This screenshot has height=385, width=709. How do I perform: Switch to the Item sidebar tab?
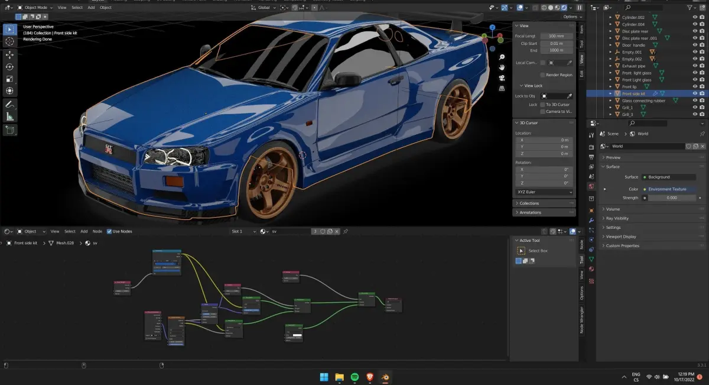(581, 29)
